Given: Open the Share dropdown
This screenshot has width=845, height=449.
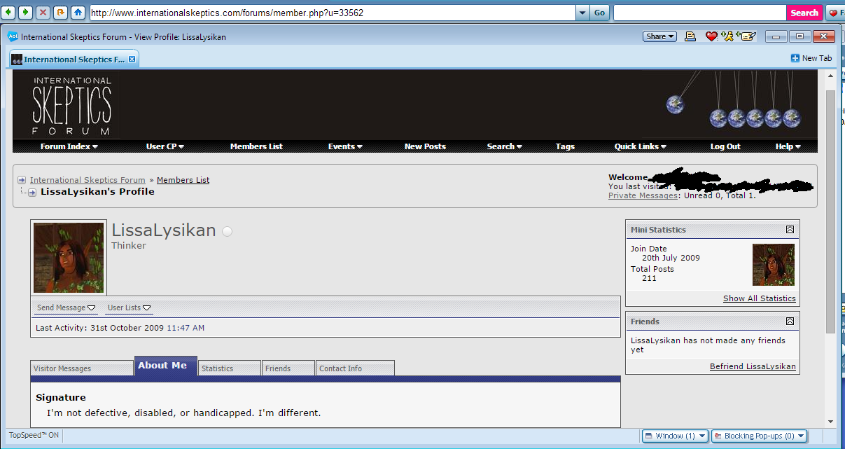Looking at the screenshot, I should [x=659, y=36].
